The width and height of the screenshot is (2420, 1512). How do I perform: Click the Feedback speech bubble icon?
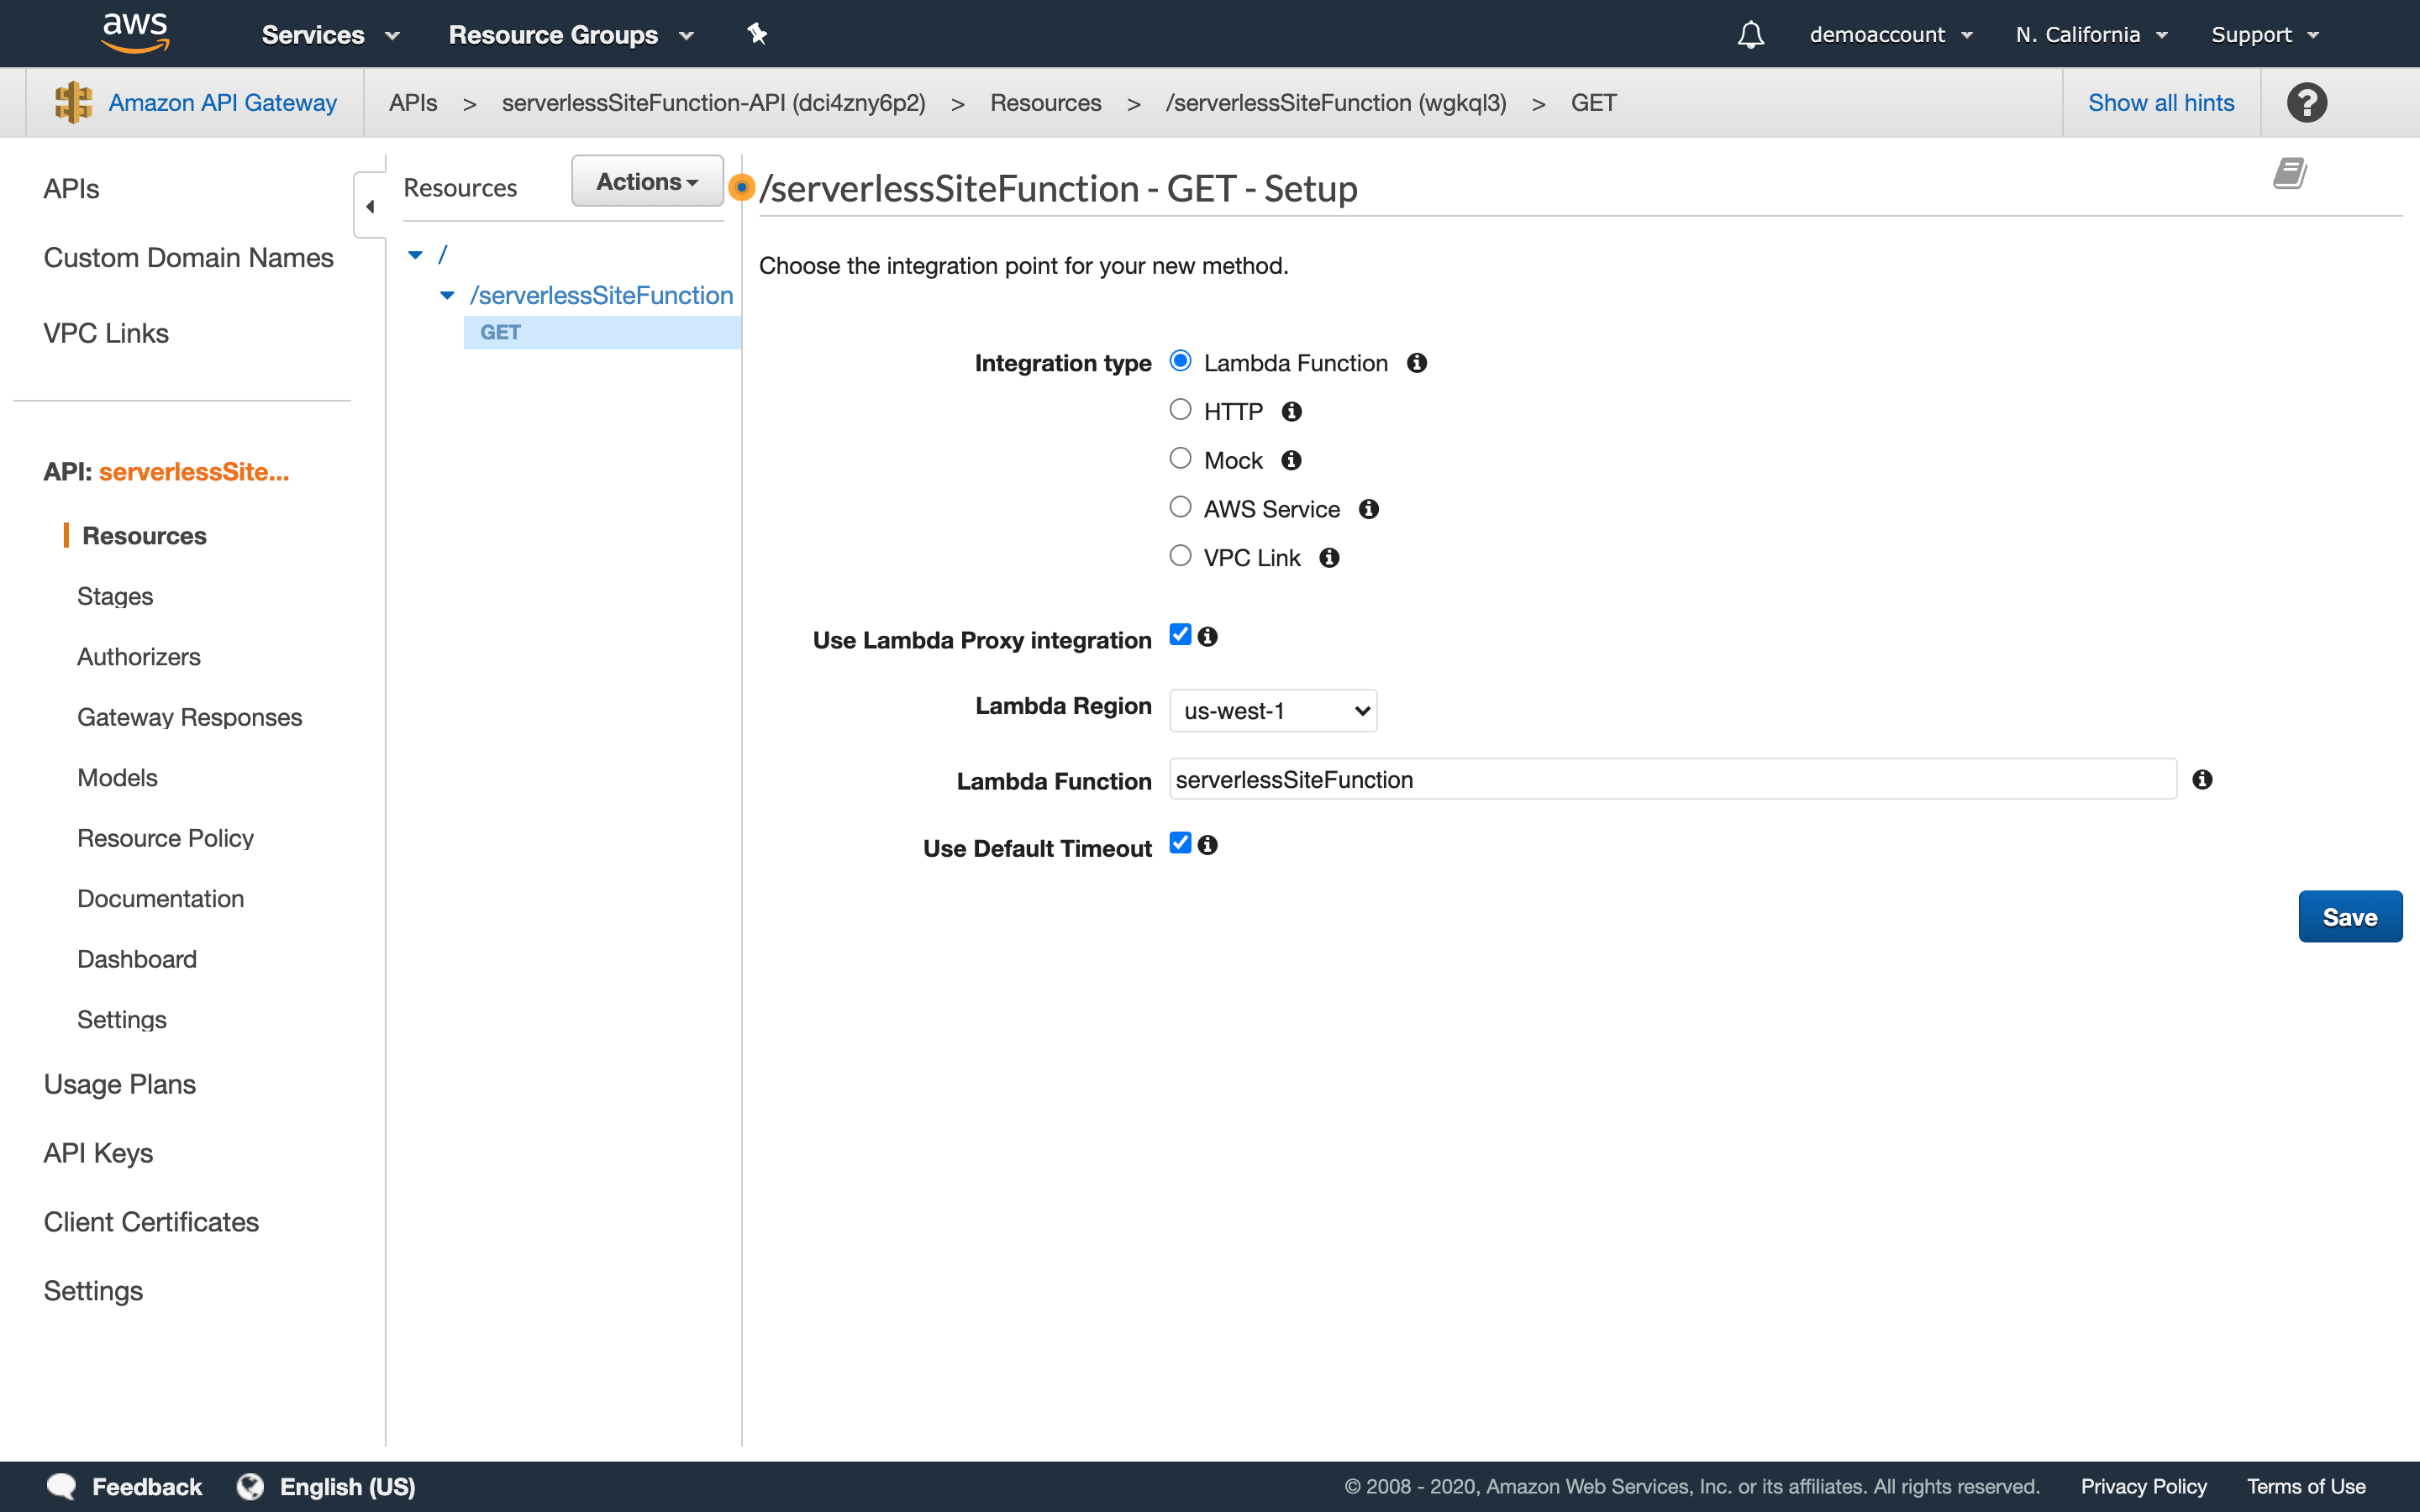(x=62, y=1486)
